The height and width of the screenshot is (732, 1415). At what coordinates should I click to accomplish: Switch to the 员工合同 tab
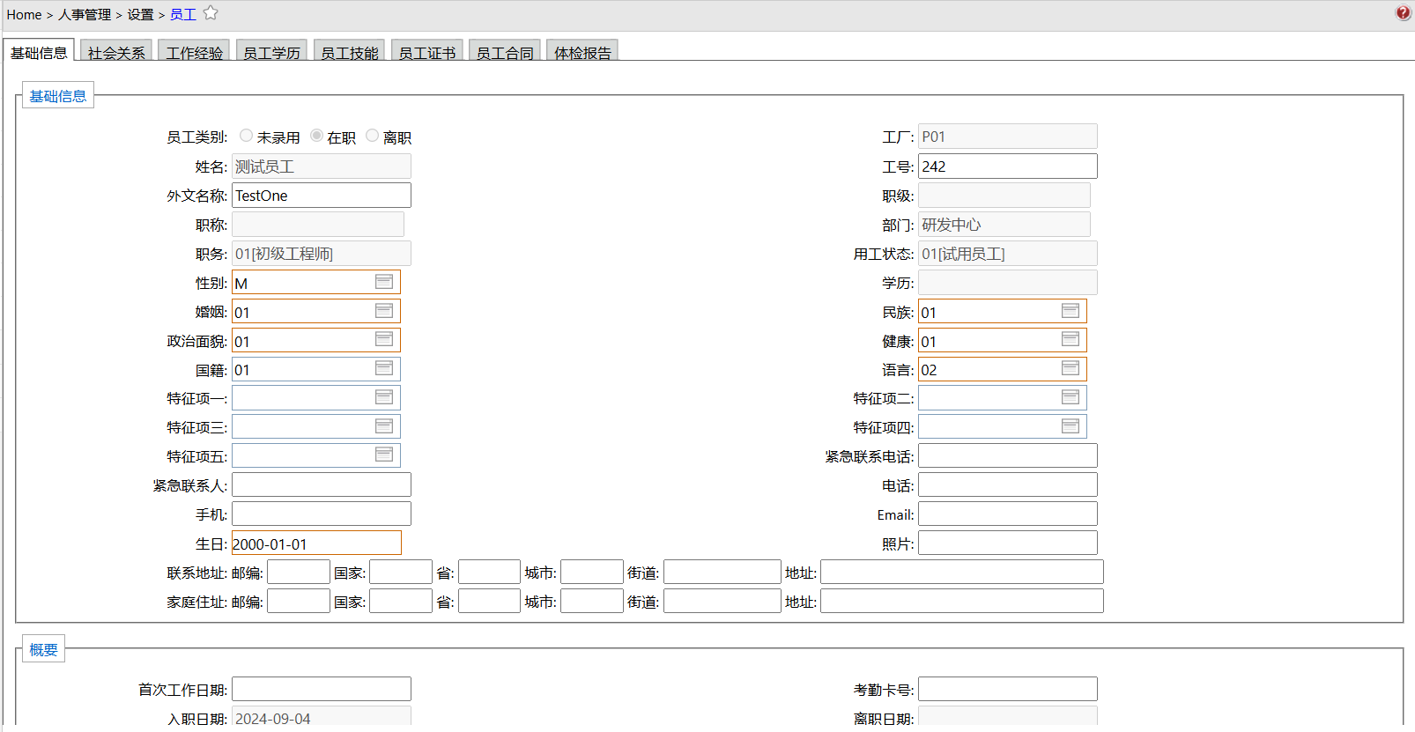pos(505,52)
